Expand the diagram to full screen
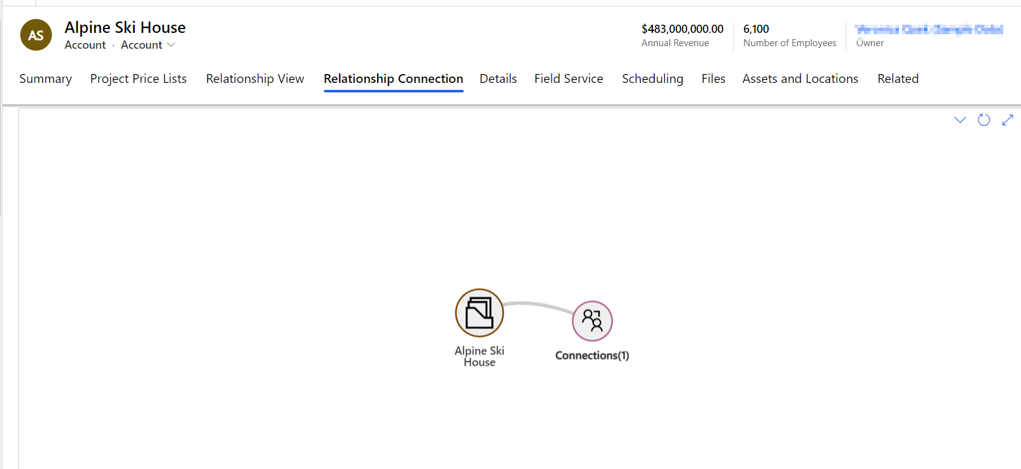1021x469 pixels. 1008,120
